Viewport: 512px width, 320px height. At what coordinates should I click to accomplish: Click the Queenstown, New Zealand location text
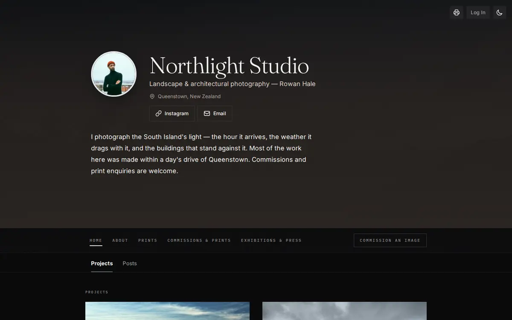(189, 96)
